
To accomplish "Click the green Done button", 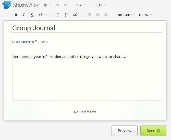I will (x=153, y=131).
